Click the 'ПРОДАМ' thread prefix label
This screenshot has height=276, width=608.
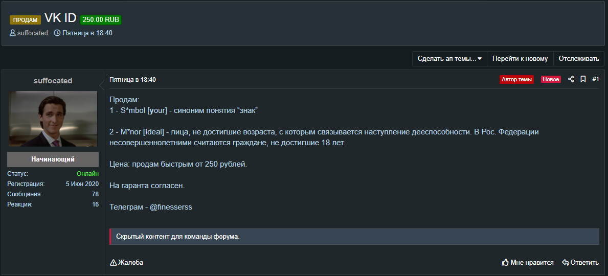point(25,20)
